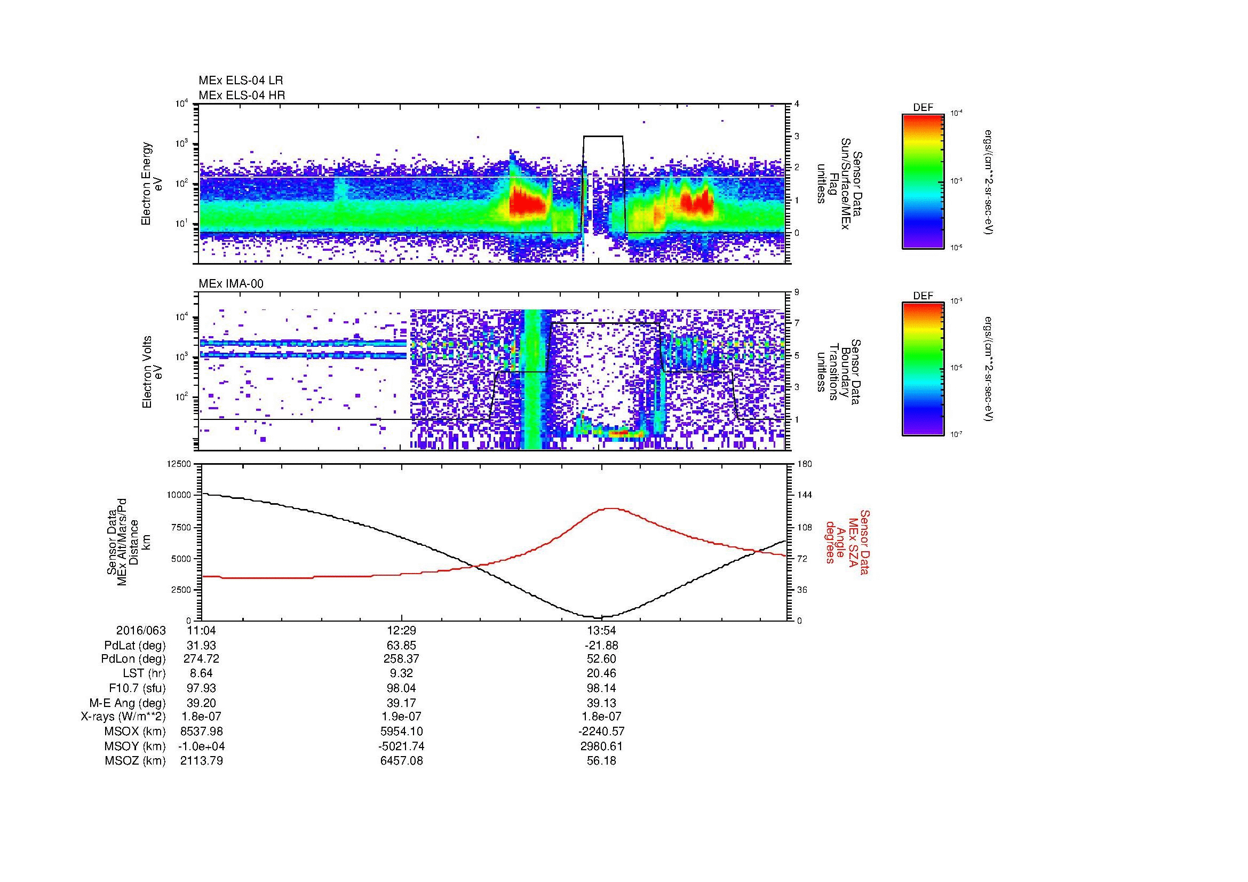Click the 'PdLat (deg)' row label
The height and width of the screenshot is (882, 1248).
pyautogui.click(x=135, y=646)
